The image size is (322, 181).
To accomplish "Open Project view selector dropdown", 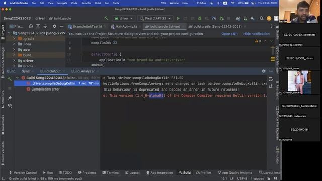I will point(17,26).
